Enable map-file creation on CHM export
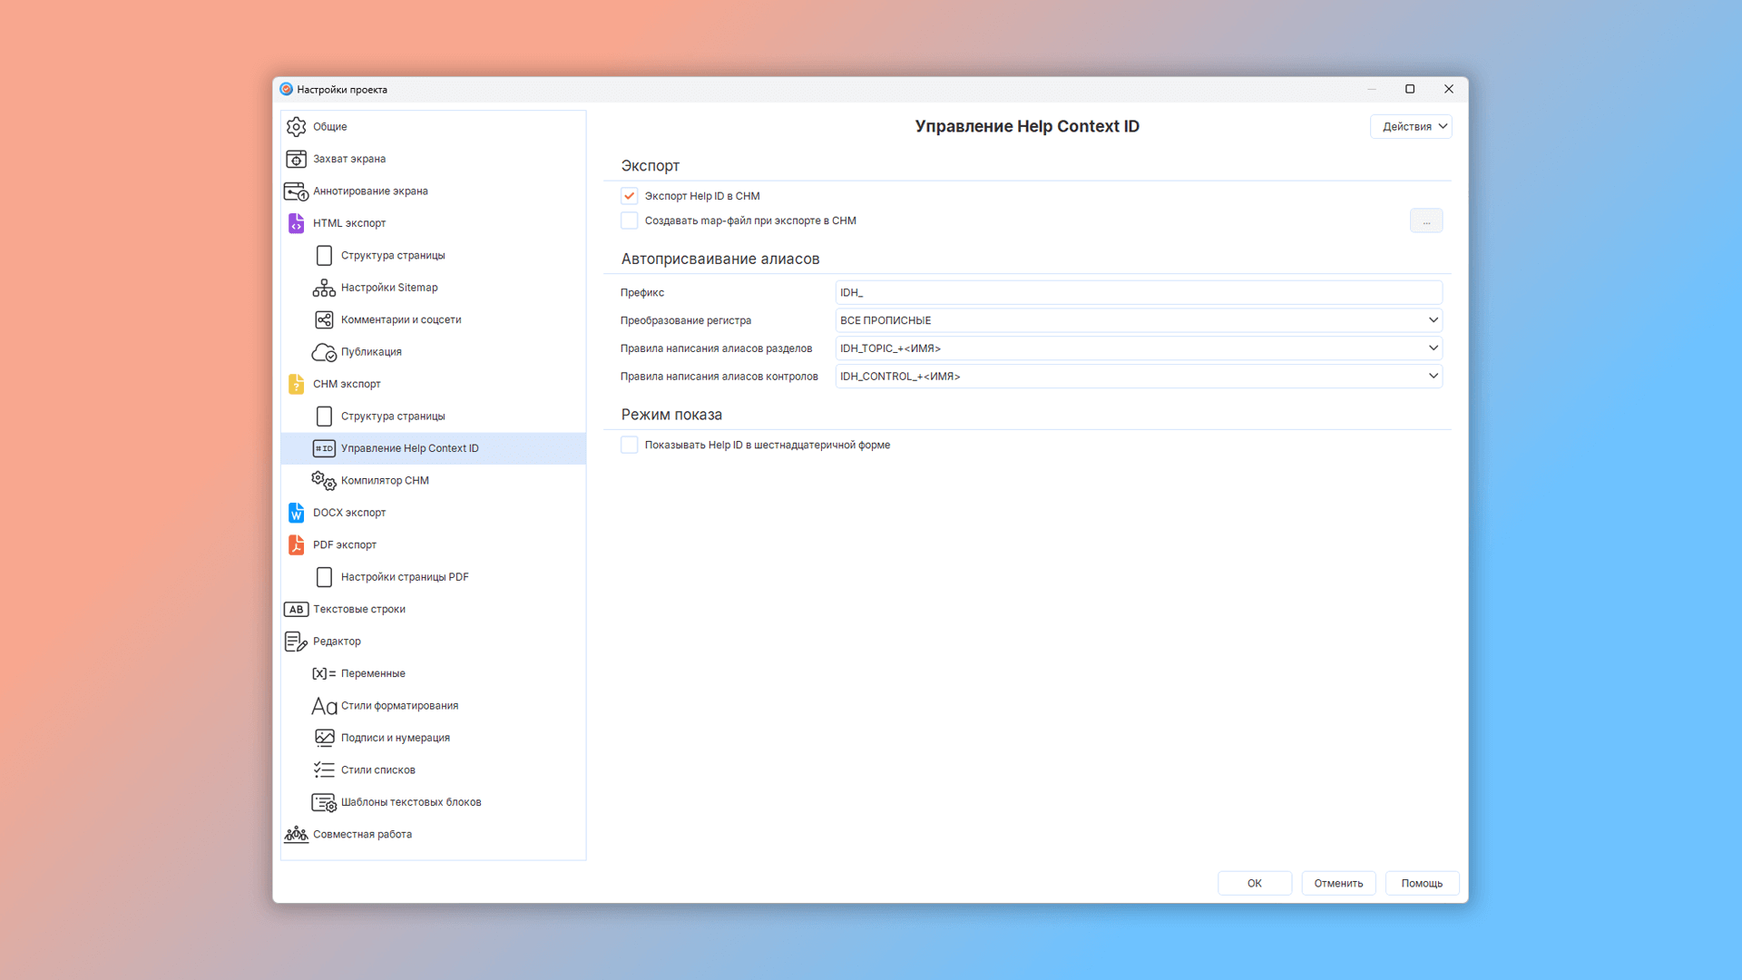 [629, 220]
